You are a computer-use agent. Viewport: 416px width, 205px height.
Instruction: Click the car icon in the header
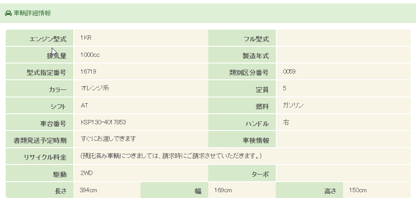(8, 13)
